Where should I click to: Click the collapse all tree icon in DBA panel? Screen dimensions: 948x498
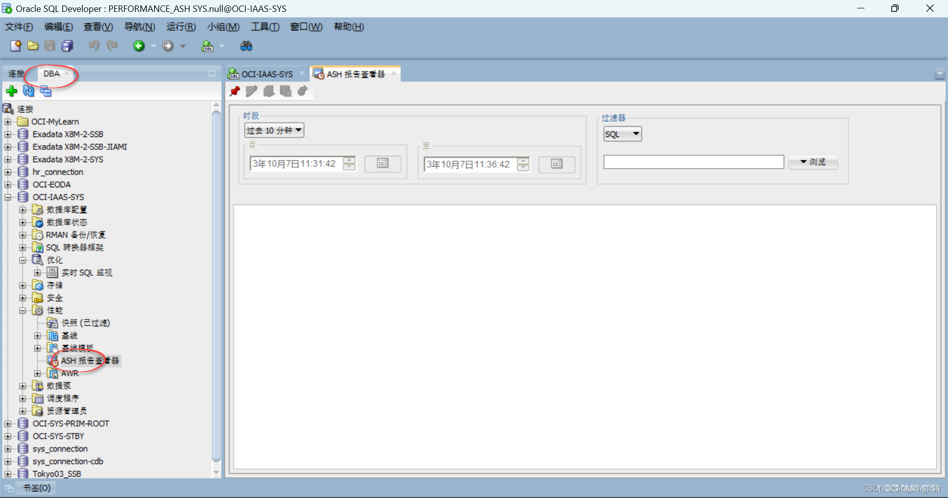point(45,91)
